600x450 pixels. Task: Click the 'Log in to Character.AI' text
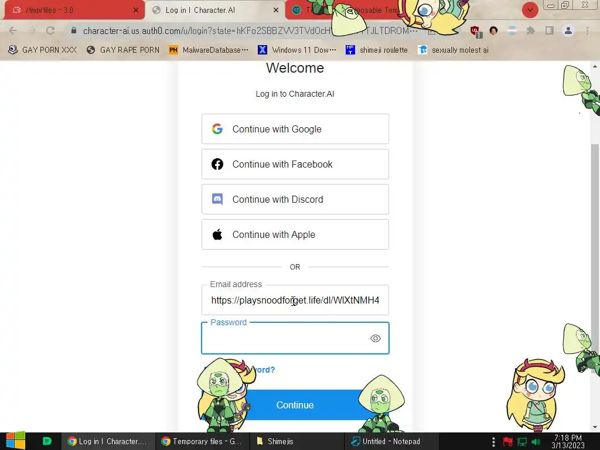(x=295, y=94)
